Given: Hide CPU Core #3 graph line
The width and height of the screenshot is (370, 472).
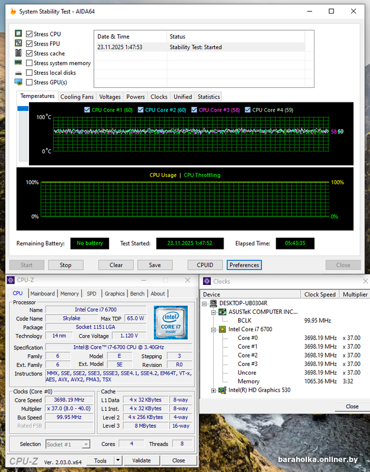Looking at the screenshot, I should [x=194, y=110].
